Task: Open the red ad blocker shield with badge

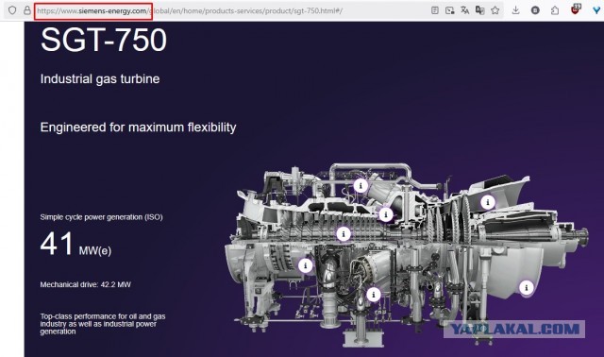Action: tap(576, 8)
